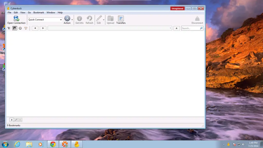
Task: Open the volume control in tray
Action: (243, 144)
